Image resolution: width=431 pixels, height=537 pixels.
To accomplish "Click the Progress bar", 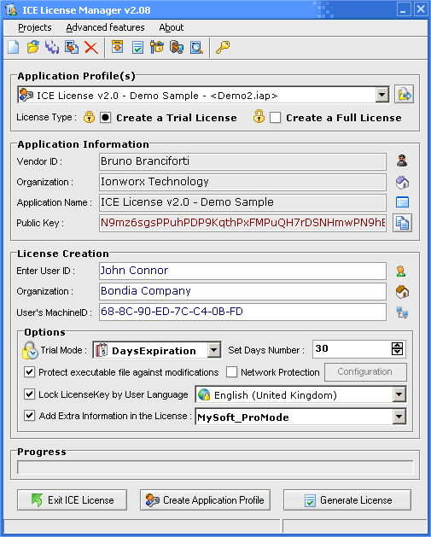I will pyautogui.click(x=215, y=468).
